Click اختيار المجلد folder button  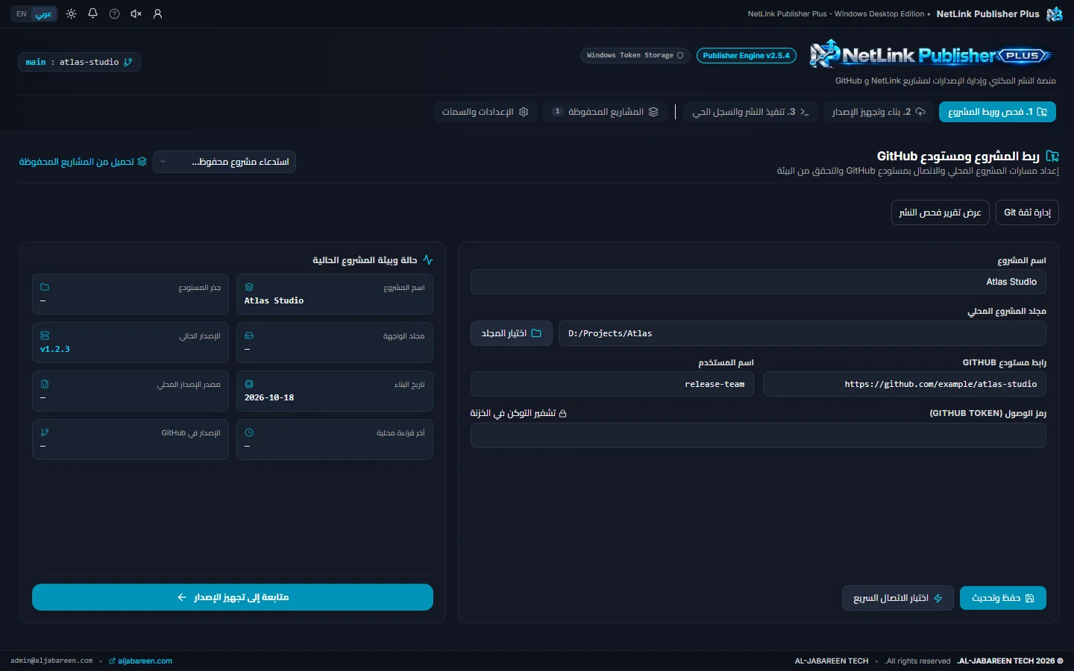[x=512, y=333]
